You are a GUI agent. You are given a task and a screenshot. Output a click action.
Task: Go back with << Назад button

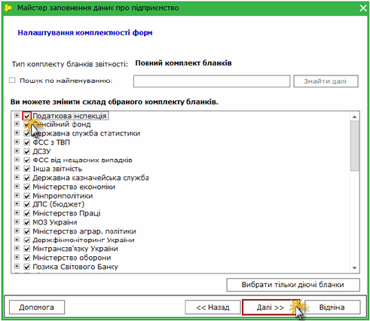tap(213, 307)
